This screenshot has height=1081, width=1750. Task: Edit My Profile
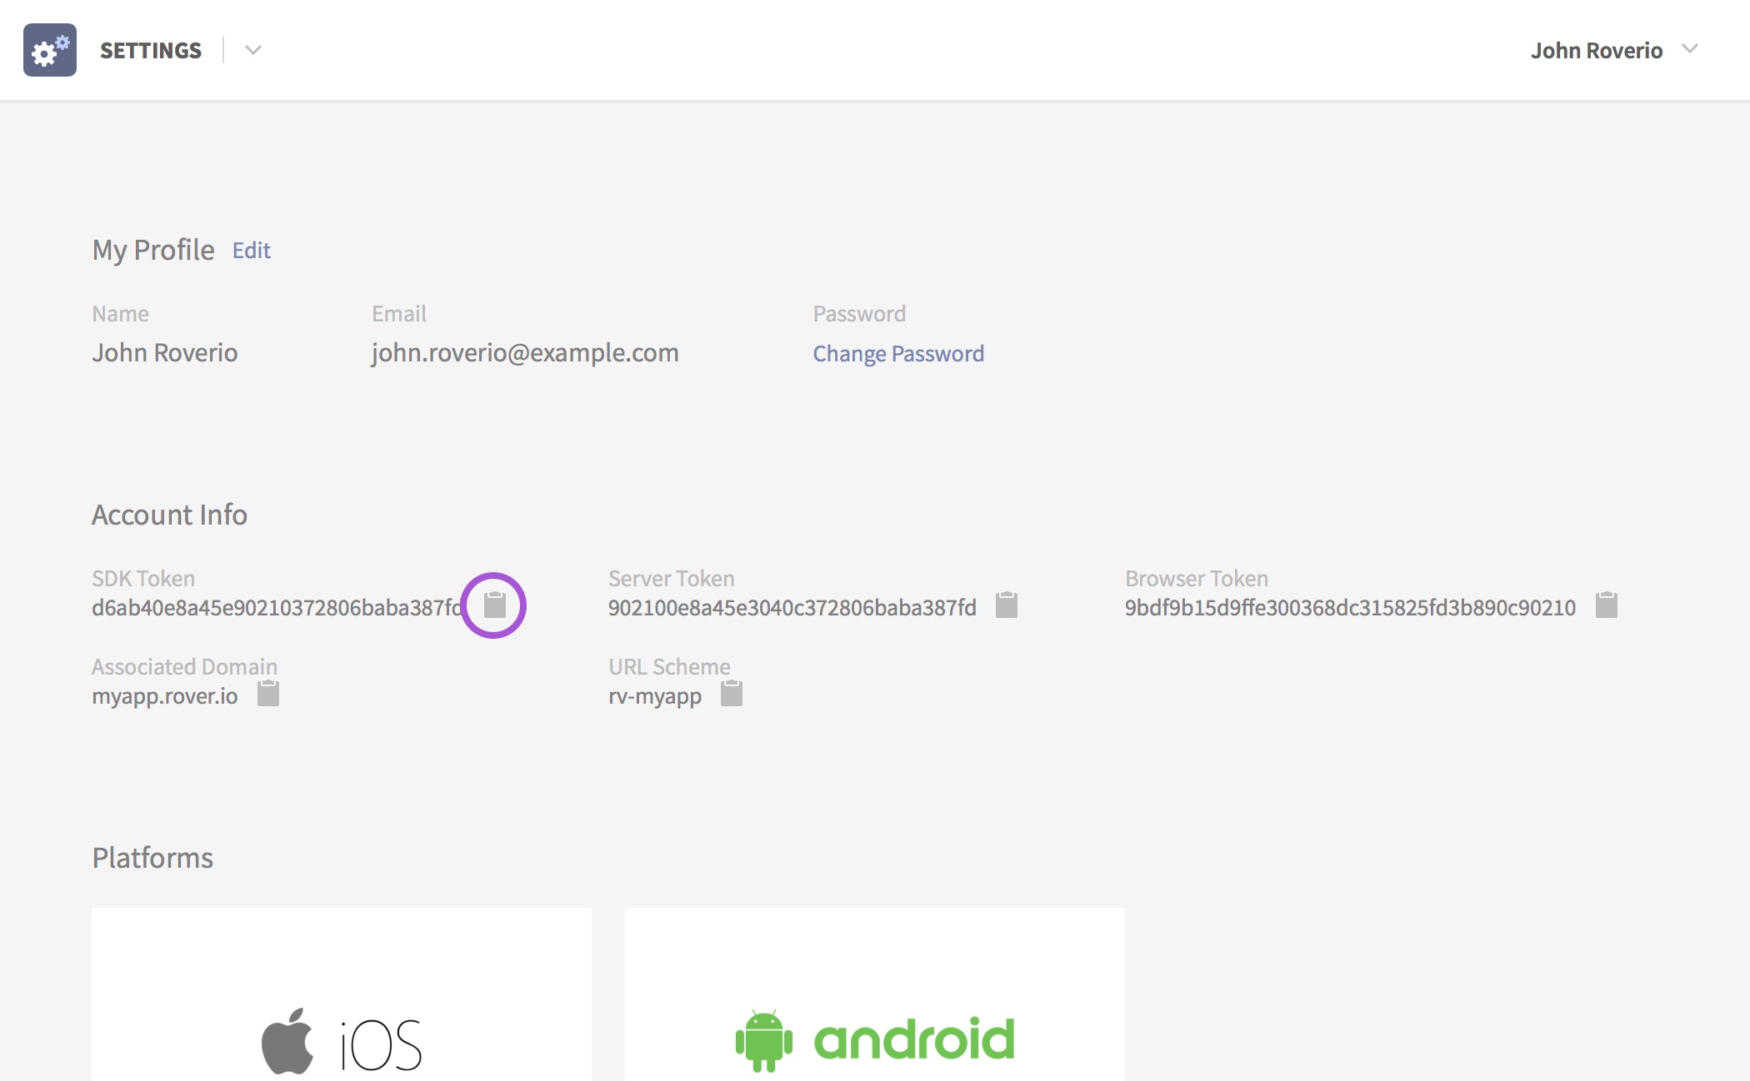pyautogui.click(x=252, y=250)
